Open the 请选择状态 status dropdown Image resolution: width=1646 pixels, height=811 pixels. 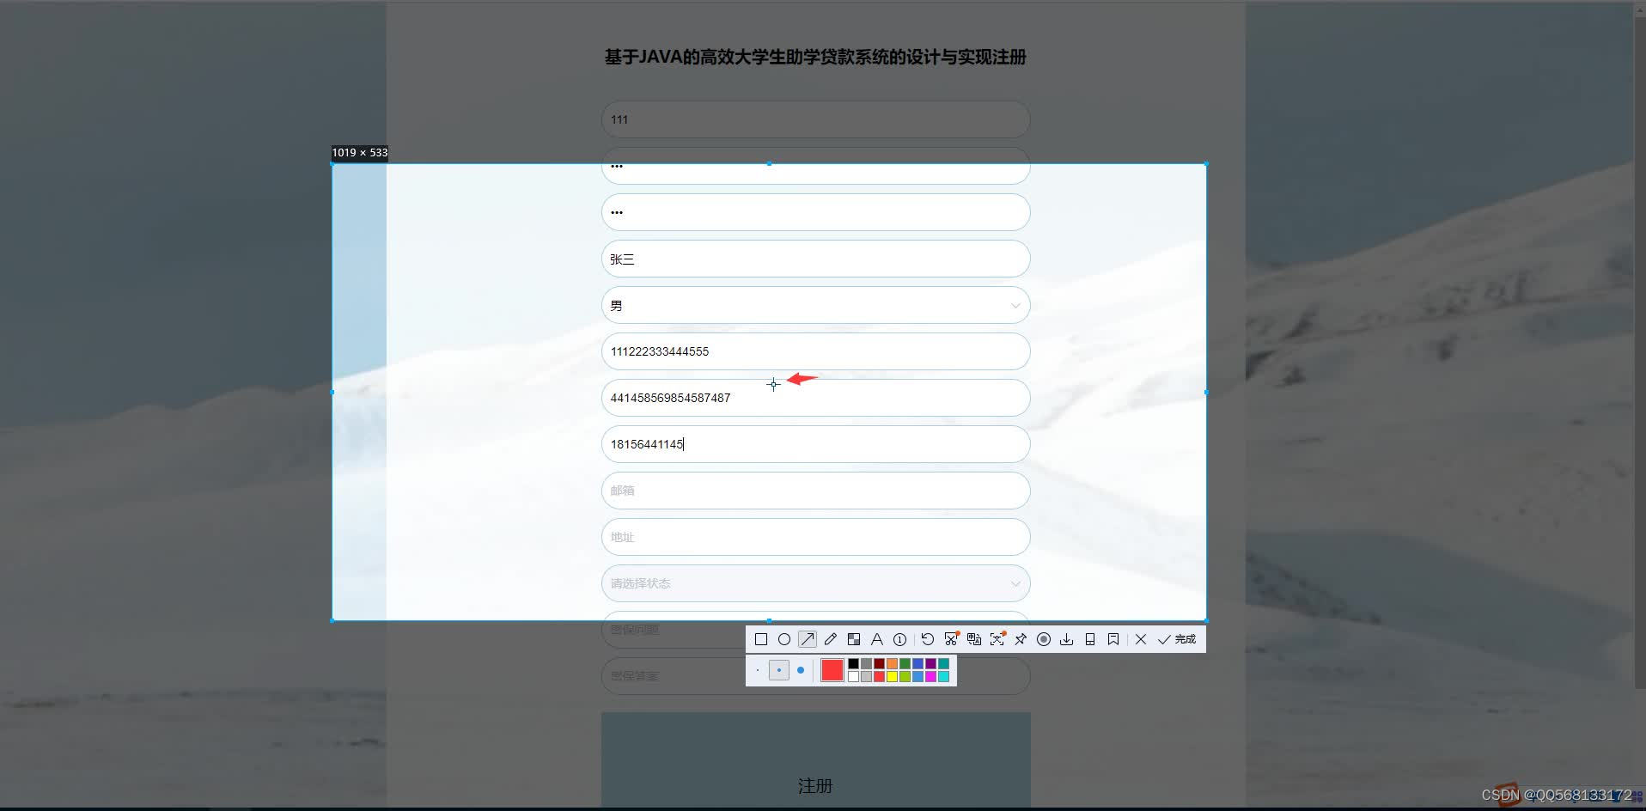pyautogui.click(x=816, y=583)
